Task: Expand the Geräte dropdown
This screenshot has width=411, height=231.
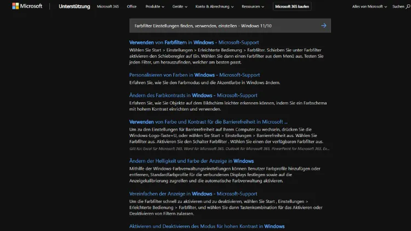Action: (x=180, y=6)
